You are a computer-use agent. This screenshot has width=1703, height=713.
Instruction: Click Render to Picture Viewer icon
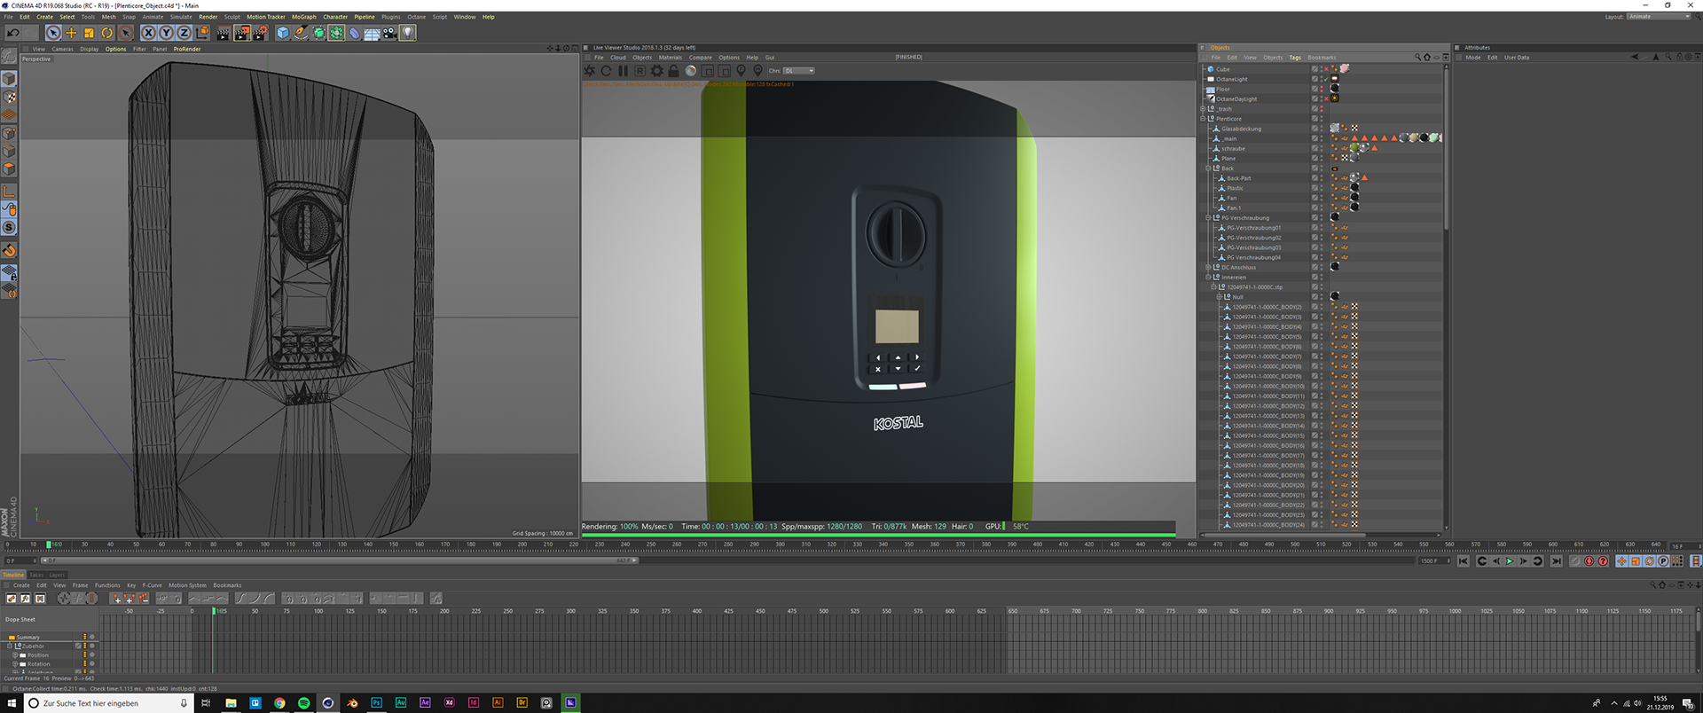pos(242,33)
